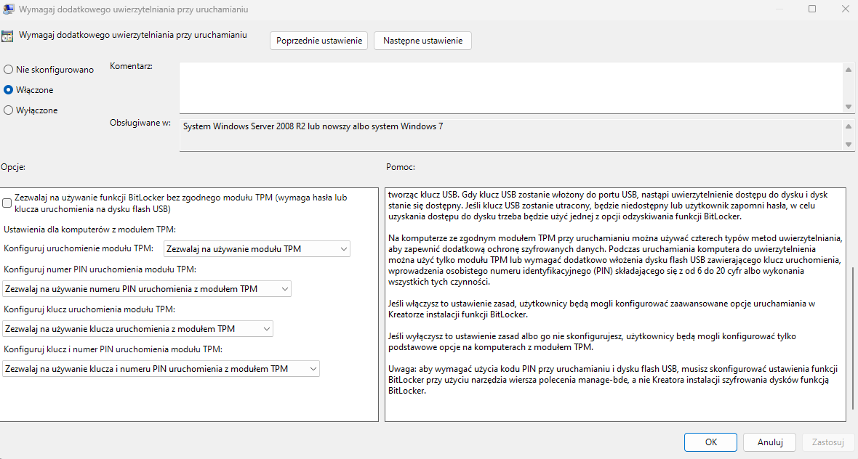Open the startup key and PIN dropdown
This screenshot has height=459, width=858.
(x=161, y=368)
